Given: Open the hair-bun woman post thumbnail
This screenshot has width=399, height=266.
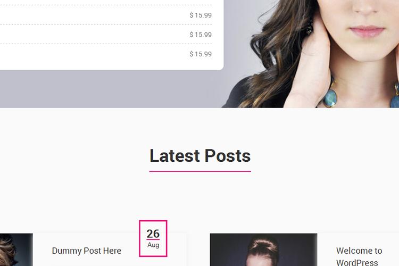Looking at the screenshot, I should (263, 250).
